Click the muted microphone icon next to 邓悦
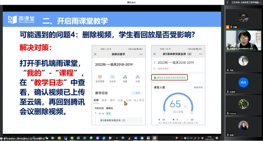The width and height of the screenshot is (263, 141). pos(228,70)
